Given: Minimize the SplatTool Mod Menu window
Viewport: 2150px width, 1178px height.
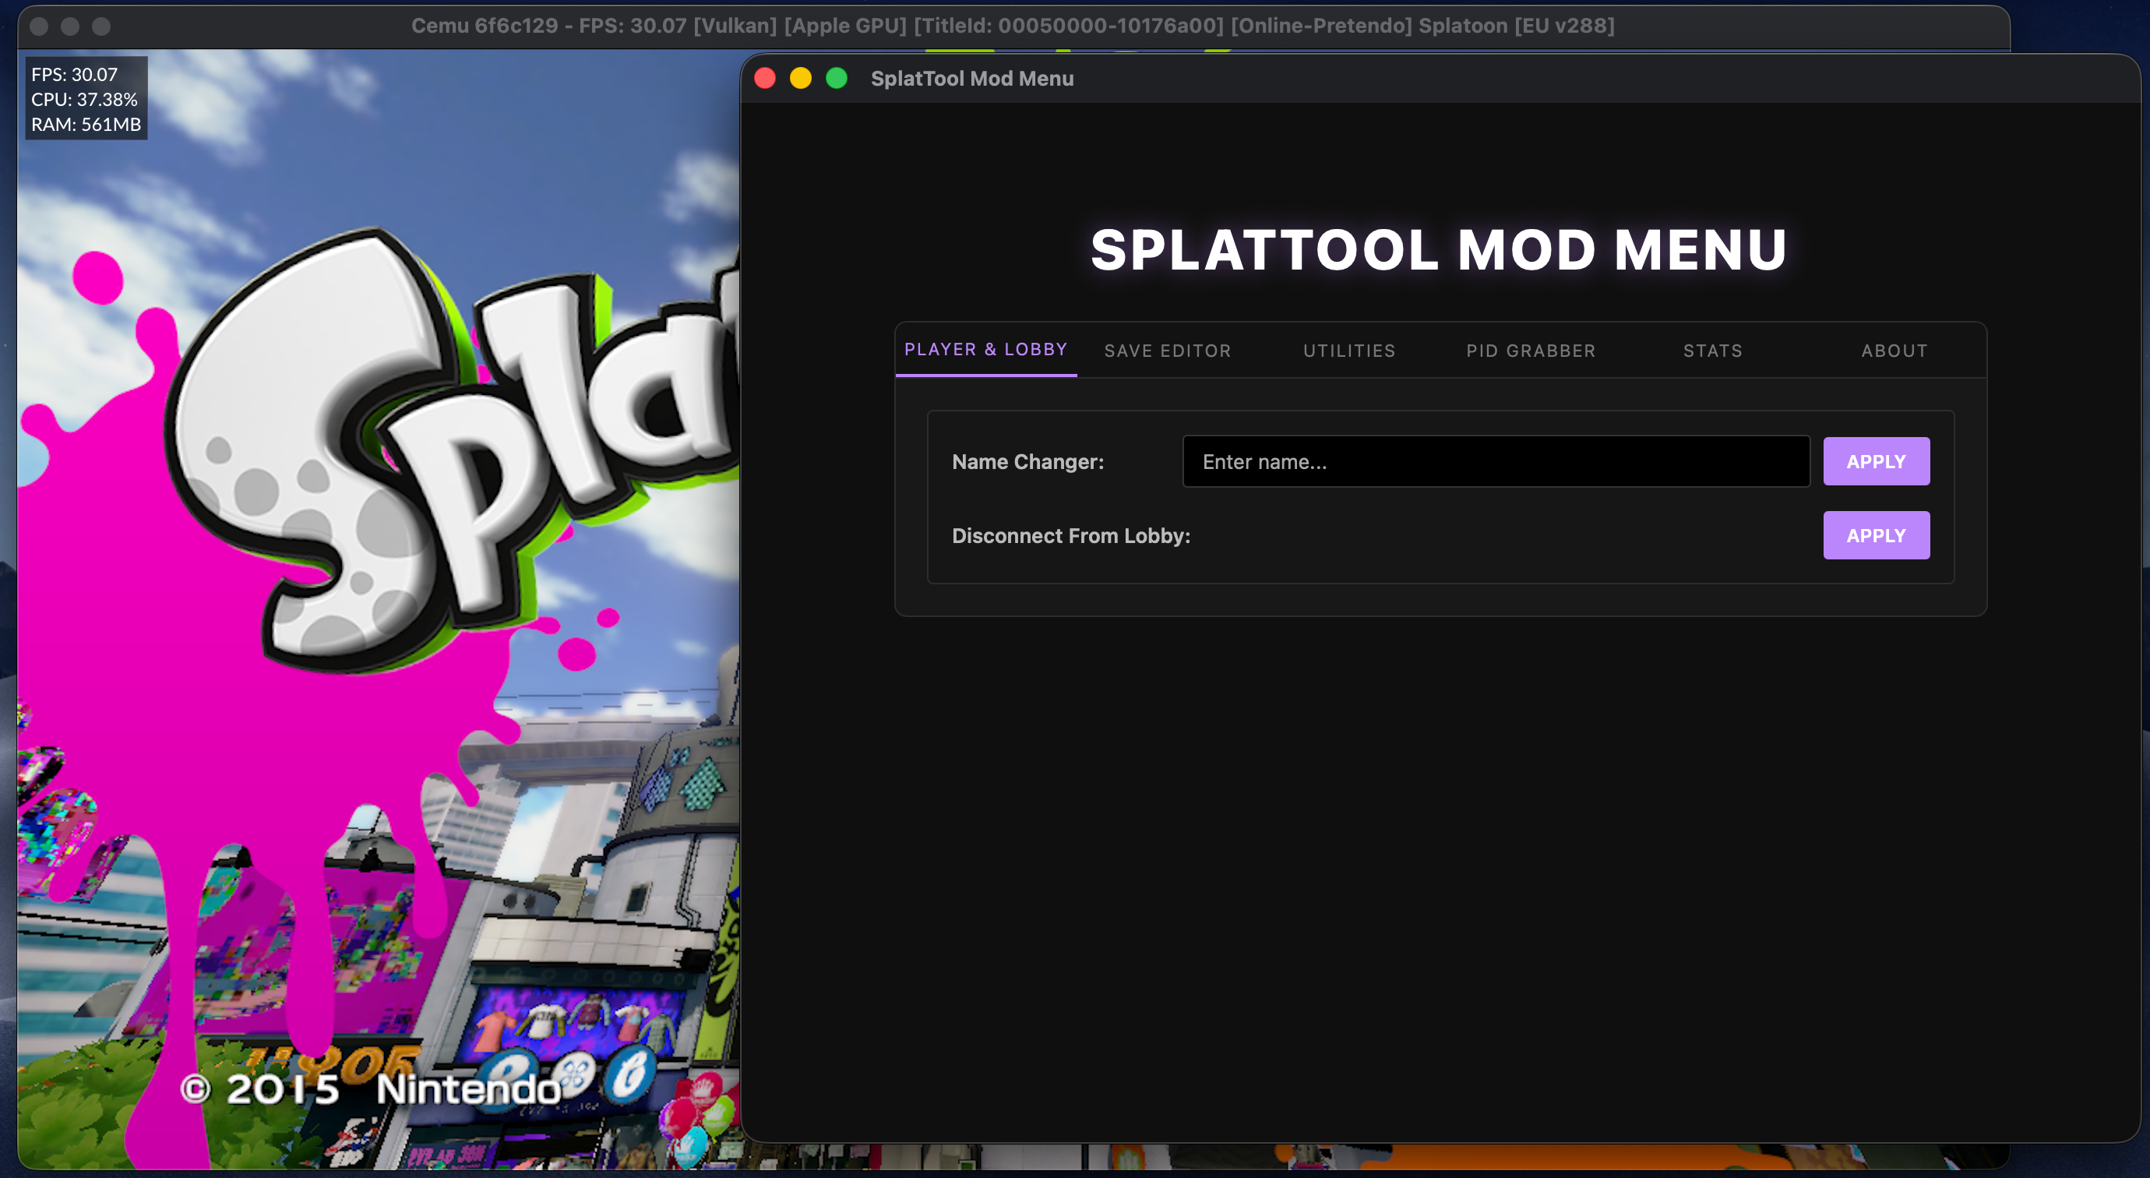Looking at the screenshot, I should pyautogui.click(x=801, y=79).
